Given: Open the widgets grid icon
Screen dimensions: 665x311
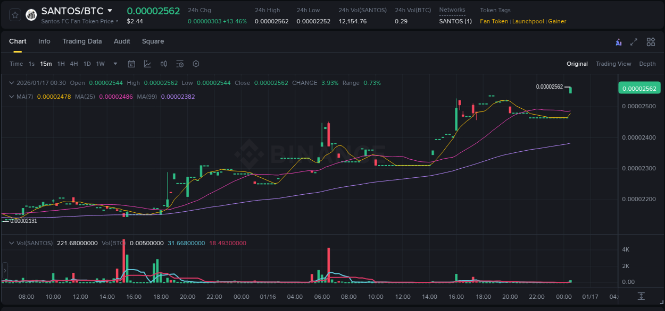Looking at the screenshot, I should (x=651, y=41).
